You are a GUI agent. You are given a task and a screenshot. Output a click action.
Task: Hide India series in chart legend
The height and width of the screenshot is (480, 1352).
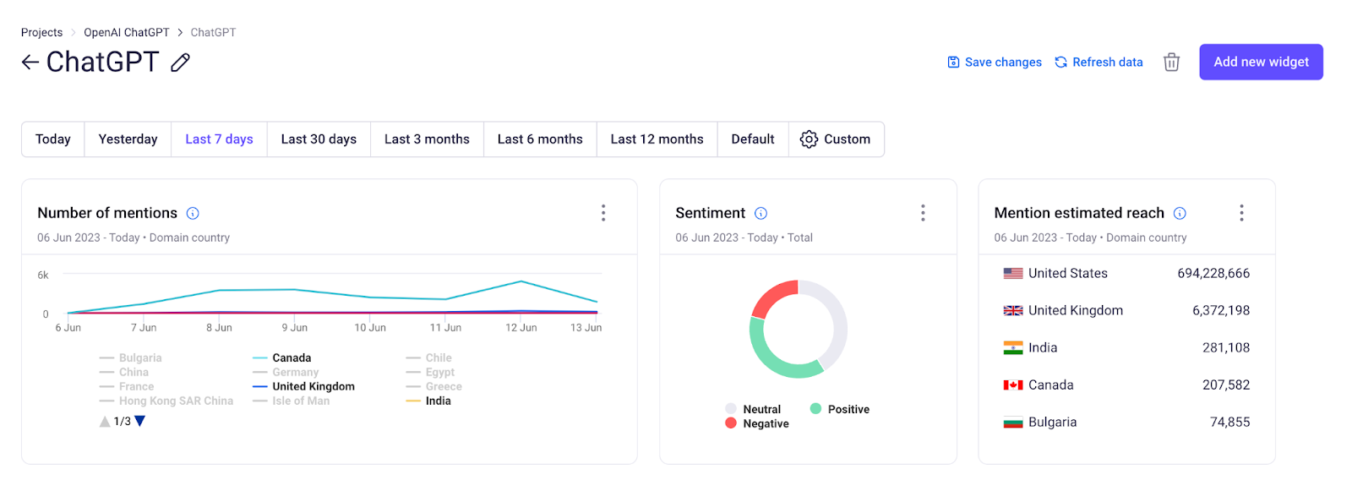[x=438, y=401]
